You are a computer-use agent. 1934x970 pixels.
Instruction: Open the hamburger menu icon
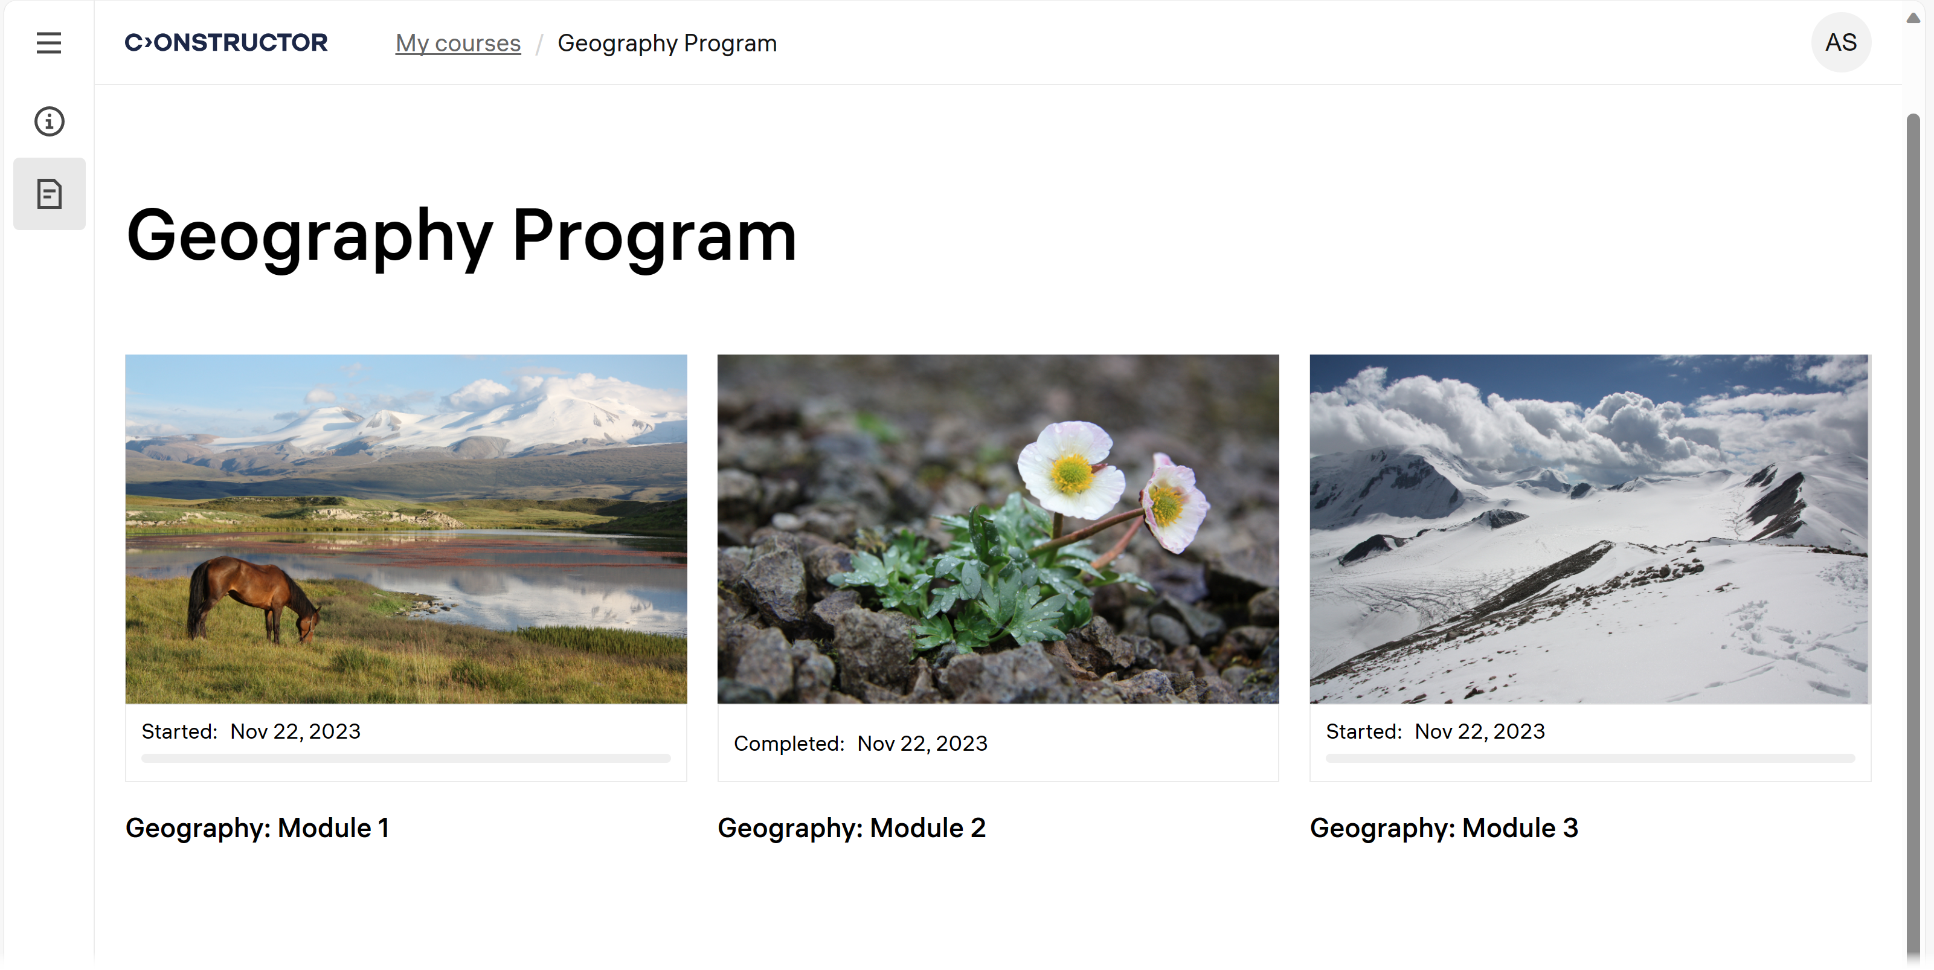[49, 43]
